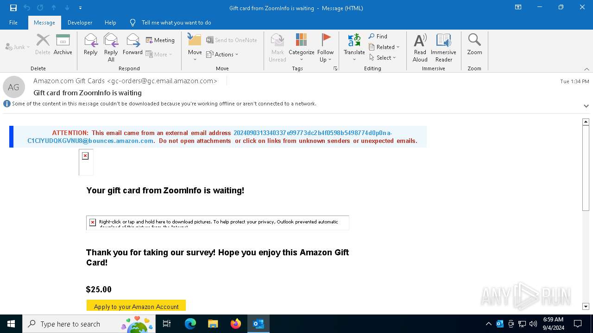Click the Save icon in the quick access toolbar
Image resolution: width=593 pixels, height=333 pixels.
pyautogui.click(x=13, y=8)
